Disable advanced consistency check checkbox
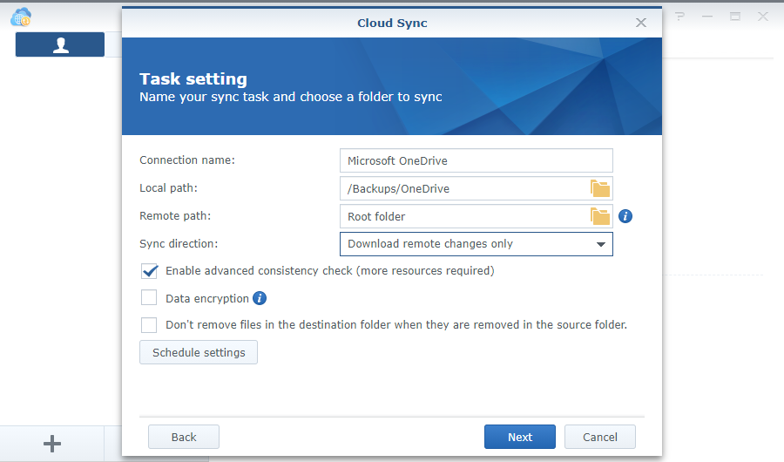784x462 pixels. (149, 271)
